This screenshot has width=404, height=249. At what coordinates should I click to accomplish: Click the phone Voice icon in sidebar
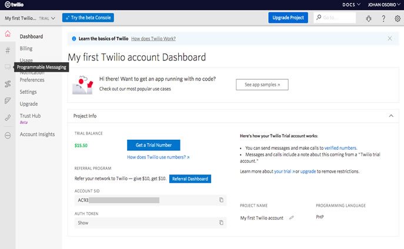point(8,117)
